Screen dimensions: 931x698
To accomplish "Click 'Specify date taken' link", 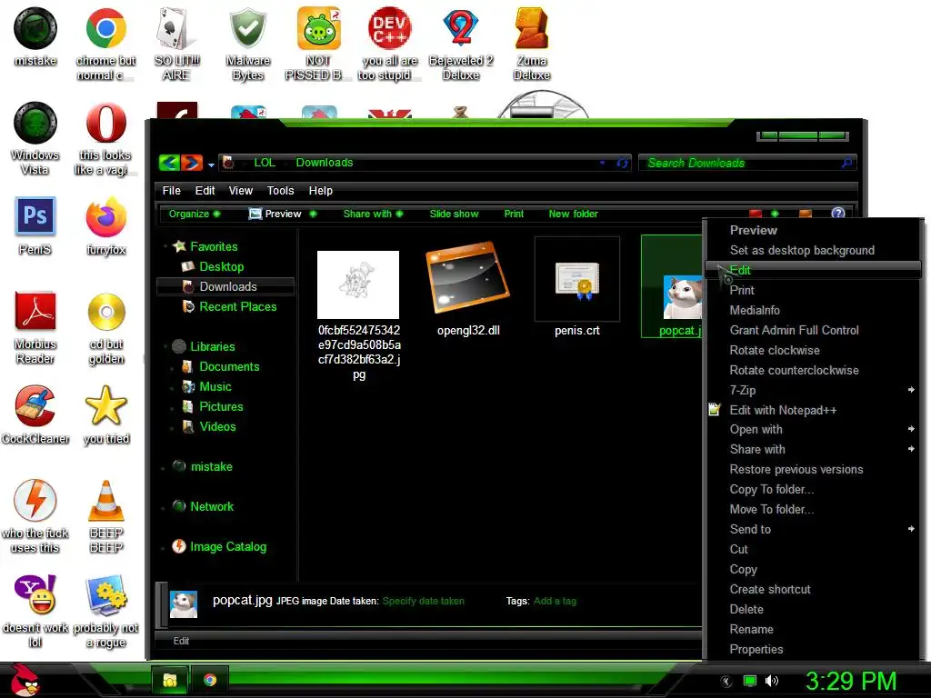I will [424, 601].
